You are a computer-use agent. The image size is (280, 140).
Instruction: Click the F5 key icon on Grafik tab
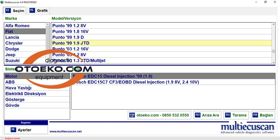pos(32,10)
